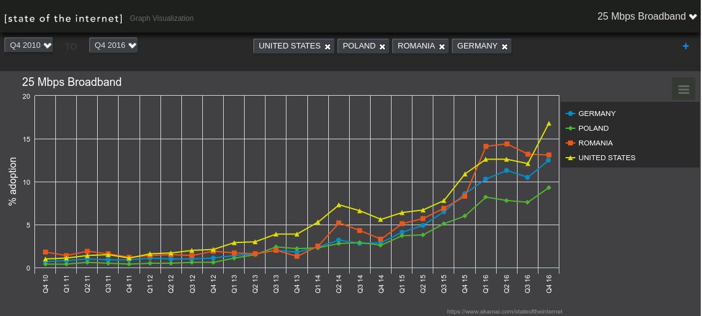
Task: Click the % adoption y-axis title
Action: [x=12, y=182]
